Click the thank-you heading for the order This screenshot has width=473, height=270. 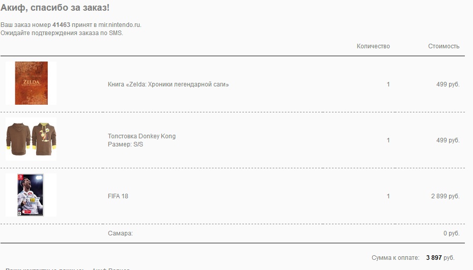(x=55, y=8)
